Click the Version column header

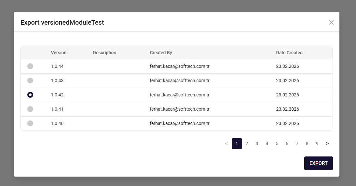point(59,53)
